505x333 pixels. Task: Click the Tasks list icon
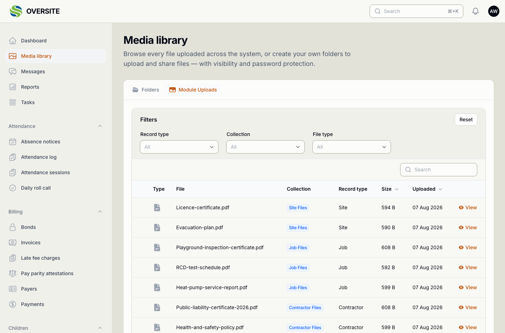(13, 102)
